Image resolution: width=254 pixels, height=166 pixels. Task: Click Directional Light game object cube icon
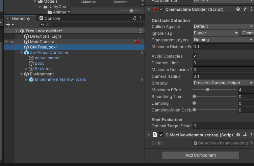click(26, 36)
